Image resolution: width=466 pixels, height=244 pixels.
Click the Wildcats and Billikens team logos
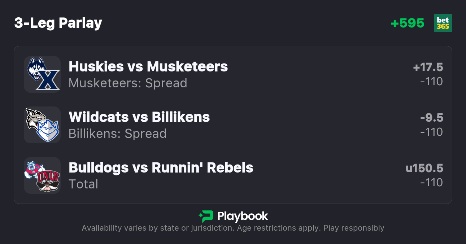click(42, 125)
